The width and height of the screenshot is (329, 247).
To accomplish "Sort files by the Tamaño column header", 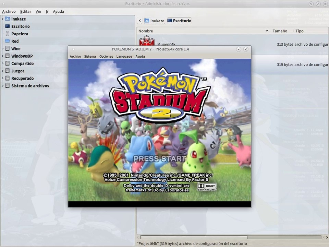I will 280,31.
